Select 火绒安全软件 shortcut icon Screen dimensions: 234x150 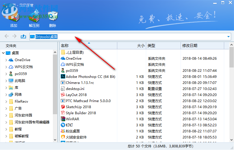(x=63, y=137)
